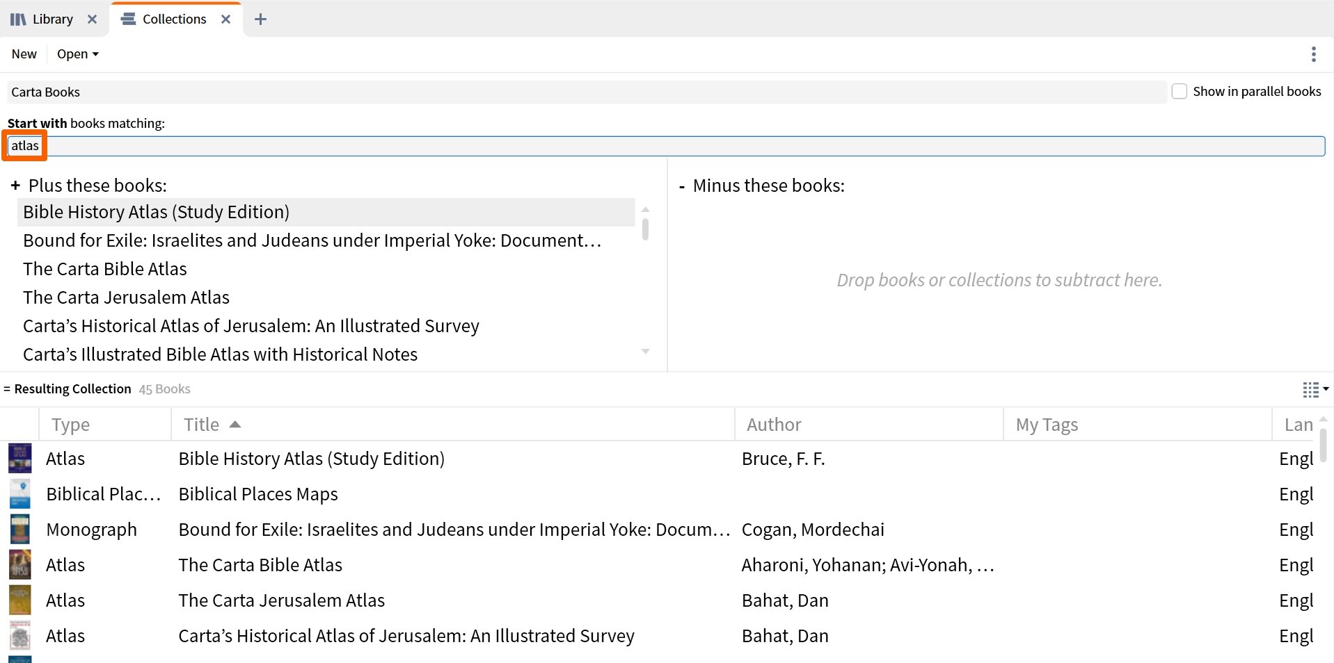Click the Library tab books icon

[x=18, y=19]
